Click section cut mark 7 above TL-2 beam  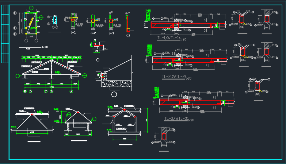click(x=207, y=55)
